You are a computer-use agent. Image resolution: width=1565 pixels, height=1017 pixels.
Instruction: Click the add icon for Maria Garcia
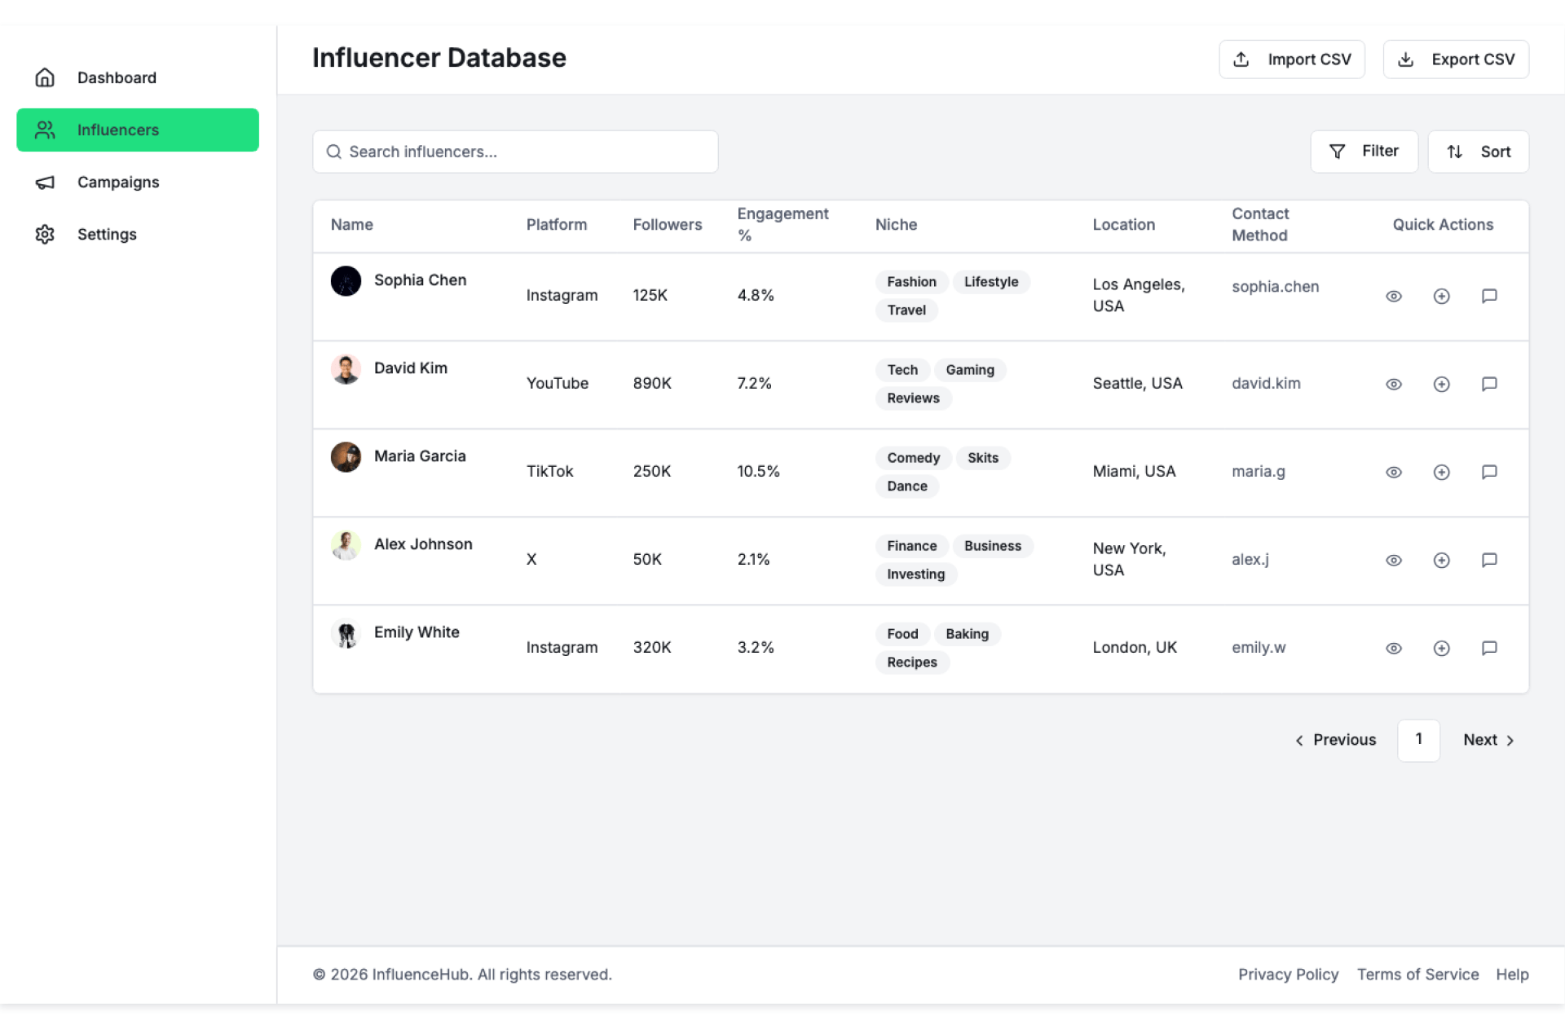pyautogui.click(x=1441, y=472)
